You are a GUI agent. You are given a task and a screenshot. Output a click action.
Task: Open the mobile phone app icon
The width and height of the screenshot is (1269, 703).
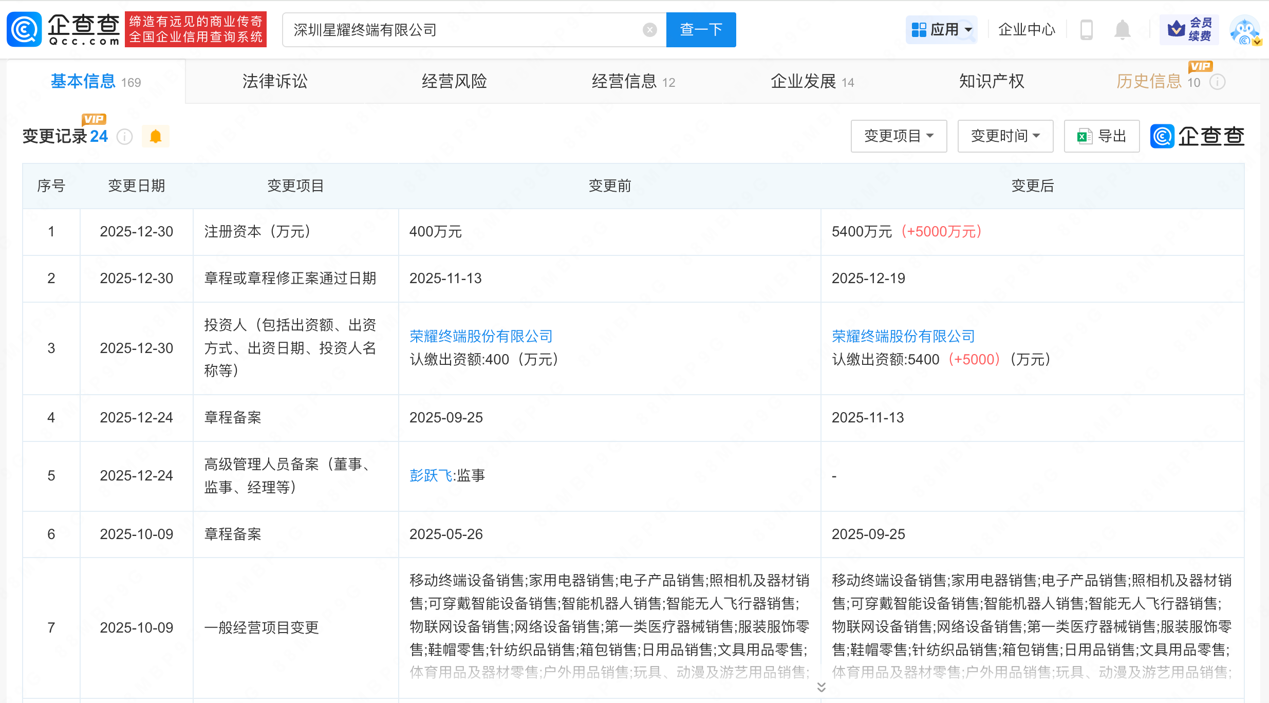coord(1086,30)
